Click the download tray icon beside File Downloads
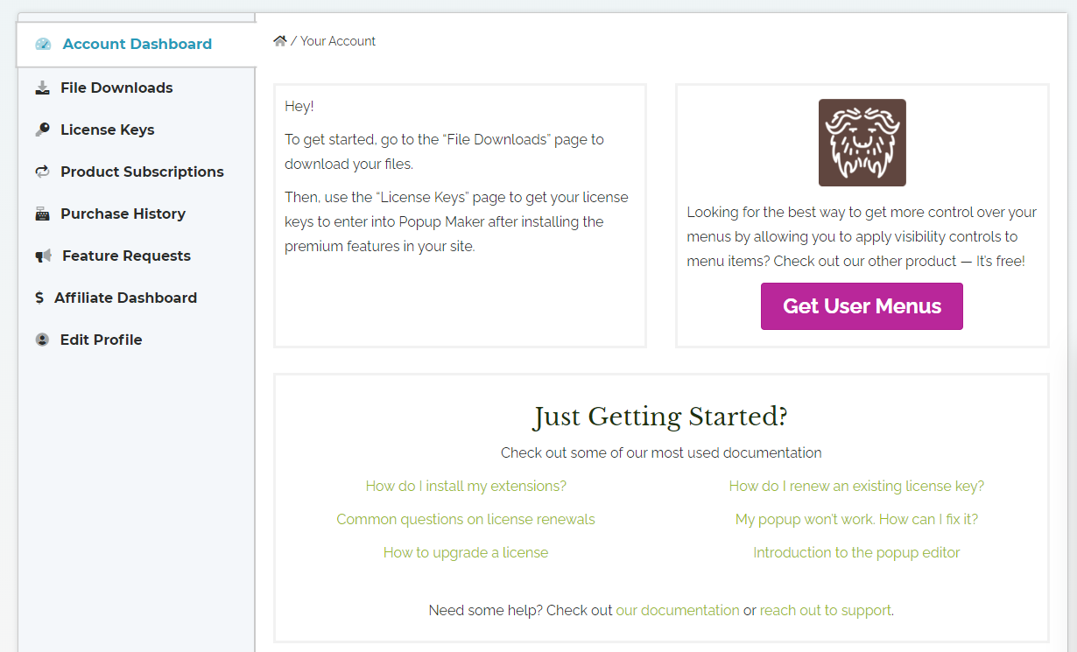 point(42,88)
